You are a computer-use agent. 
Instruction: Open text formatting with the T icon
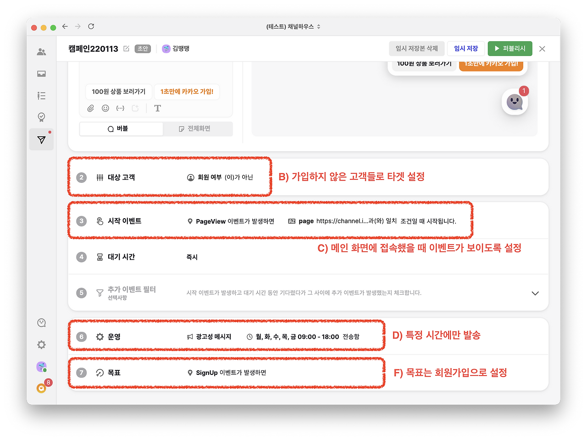point(157,108)
